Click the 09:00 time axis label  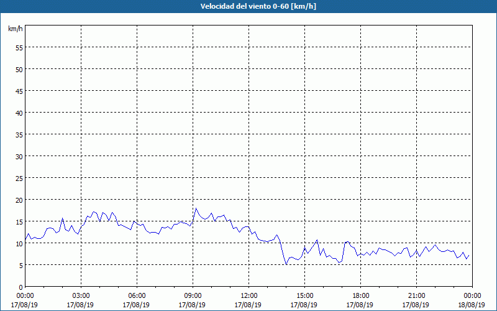click(192, 296)
